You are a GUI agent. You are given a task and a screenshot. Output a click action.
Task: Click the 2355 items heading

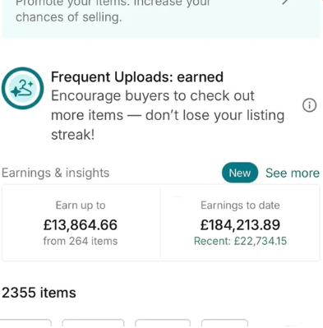[39, 293]
